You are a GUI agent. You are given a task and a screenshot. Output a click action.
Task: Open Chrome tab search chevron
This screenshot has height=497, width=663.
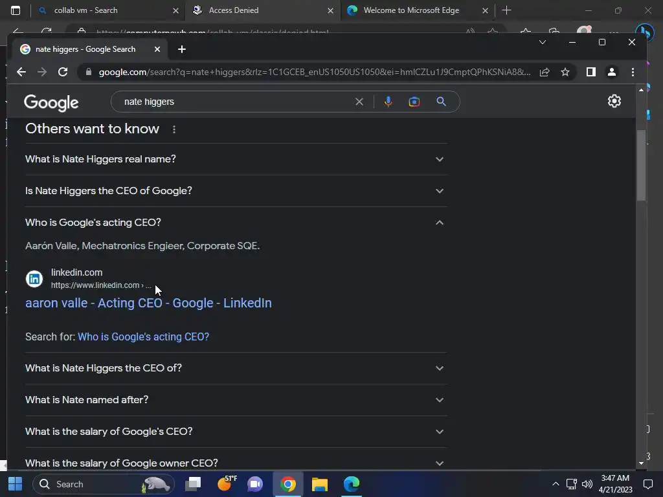[543, 42]
